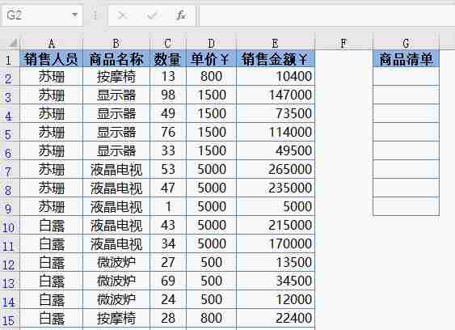
Task: Select 显示器 cell in row 3
Action: [x=116, y=95]
